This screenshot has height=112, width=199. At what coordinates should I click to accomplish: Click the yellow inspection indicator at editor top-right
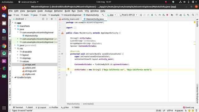195,22
